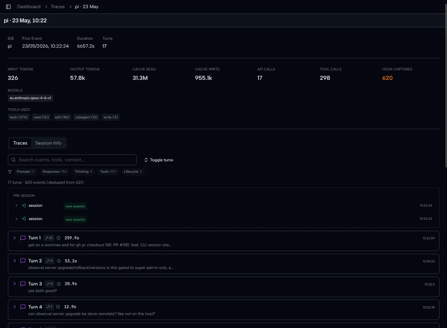Expand Turn 1 with its chevron
This screenshot has width=447, height=328.
click(15, 238)
